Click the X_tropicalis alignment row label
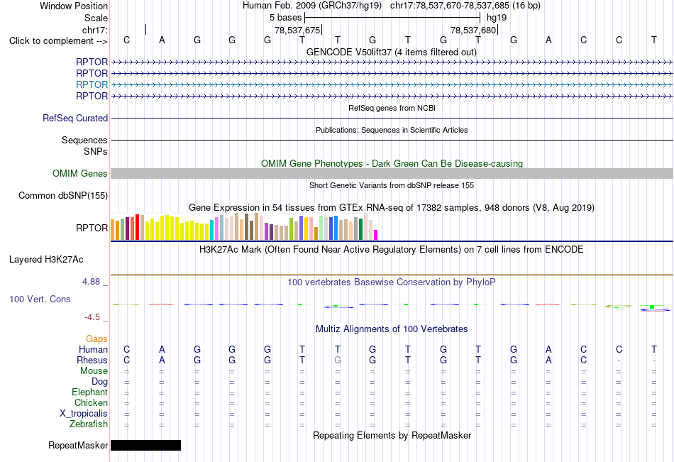Image resolution: width=674 pixels, height=462 pixels. (84, 414)
